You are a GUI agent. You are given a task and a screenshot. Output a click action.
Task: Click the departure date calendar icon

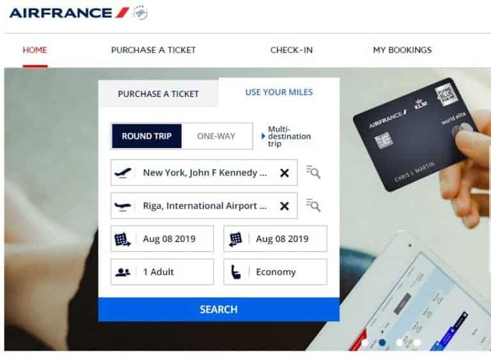(x=123, y=239)
